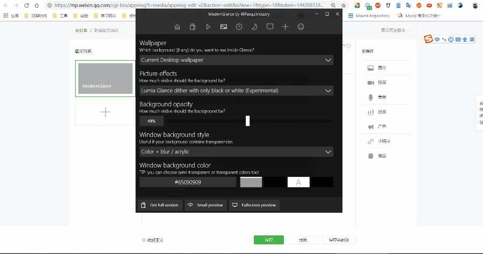This screenshot has width=483, height=254.
Task: Click Get full version button
Action: pos(159,205)
